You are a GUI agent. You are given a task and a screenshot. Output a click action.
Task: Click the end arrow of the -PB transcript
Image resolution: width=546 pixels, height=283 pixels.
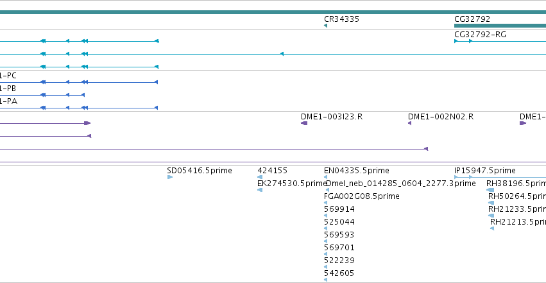[x=83, y=95]
